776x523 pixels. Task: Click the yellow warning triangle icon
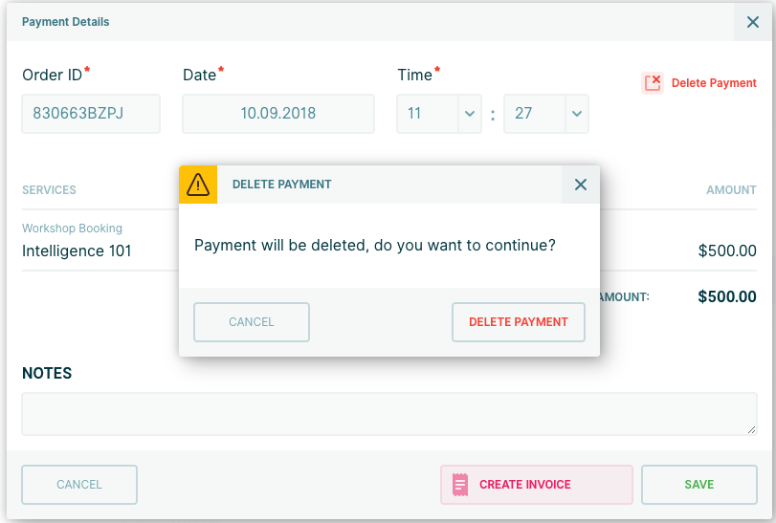click(x=198, y=185)
